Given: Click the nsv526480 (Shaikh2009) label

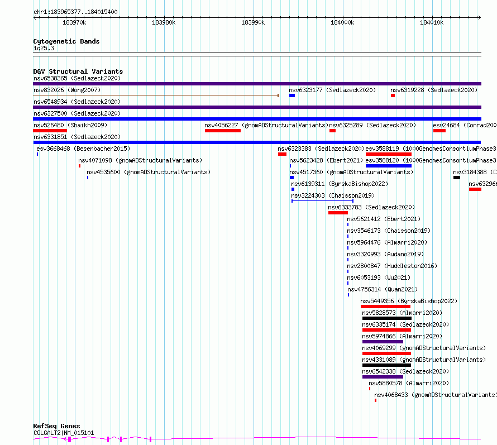Looking at the screenshot, I should pos(70,125).
